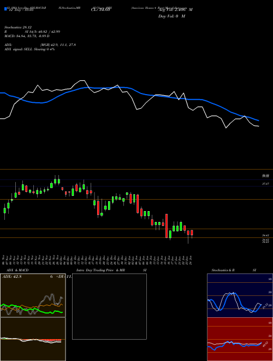Click the last red candlestick on the right
The width and height of the screenshot is (273, 361).
pyautogui.click(x=192, y=233)
